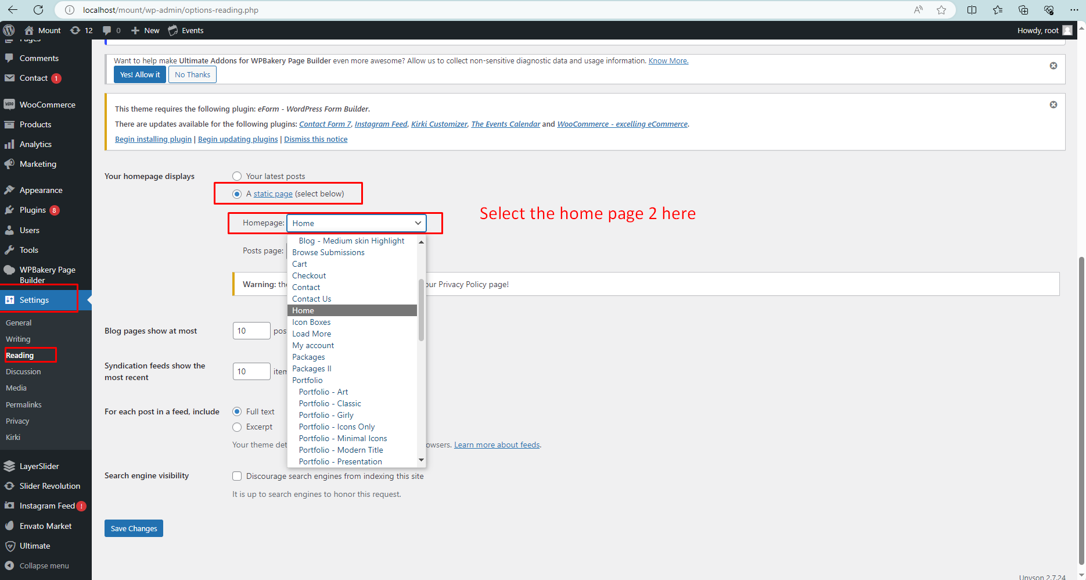Choose Blog - Medium skin Highlight option
This screenshot has width=1086, height=580.
click(x=352, y=241)
